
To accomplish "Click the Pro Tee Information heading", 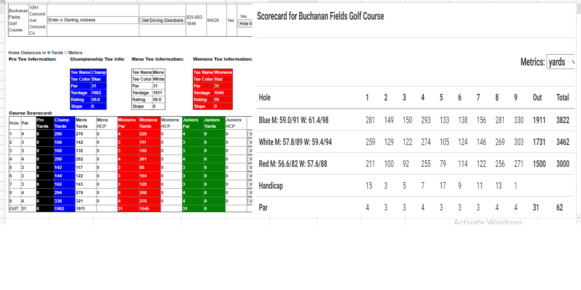I will [x=33, y=59].
